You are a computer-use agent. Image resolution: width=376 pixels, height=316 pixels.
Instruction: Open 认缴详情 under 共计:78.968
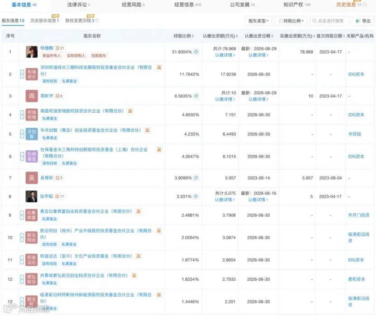[225, 55]
